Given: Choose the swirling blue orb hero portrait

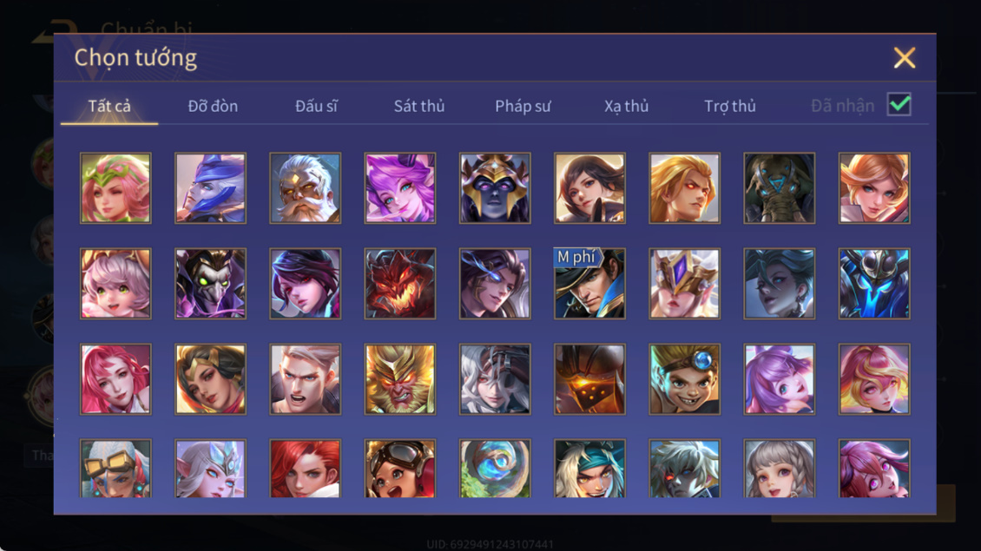Looking at the screenshot, I should point(495,469).
